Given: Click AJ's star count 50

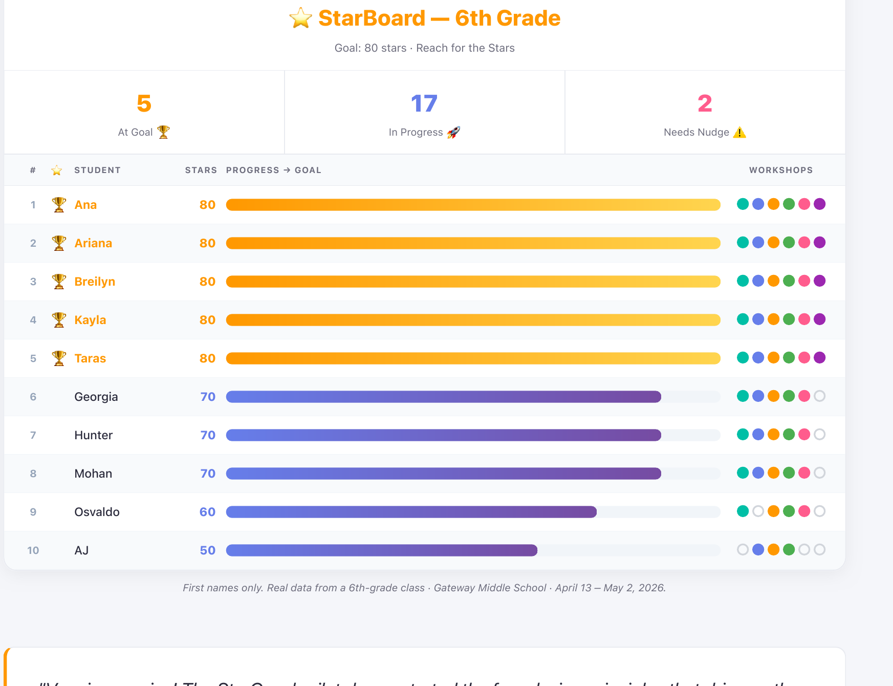Looking at the screenshot, I should coord(207,550).
